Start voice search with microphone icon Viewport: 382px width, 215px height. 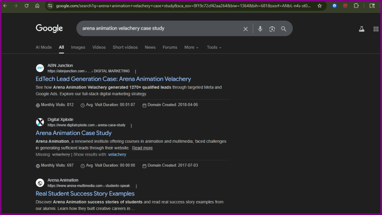[x=260, y=29]
